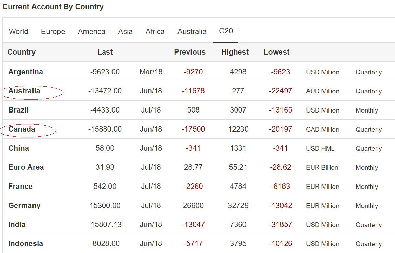Switch to the Asia tab
Image resolution: width=395 pixels, height=253 pixels.
(126, 32)
